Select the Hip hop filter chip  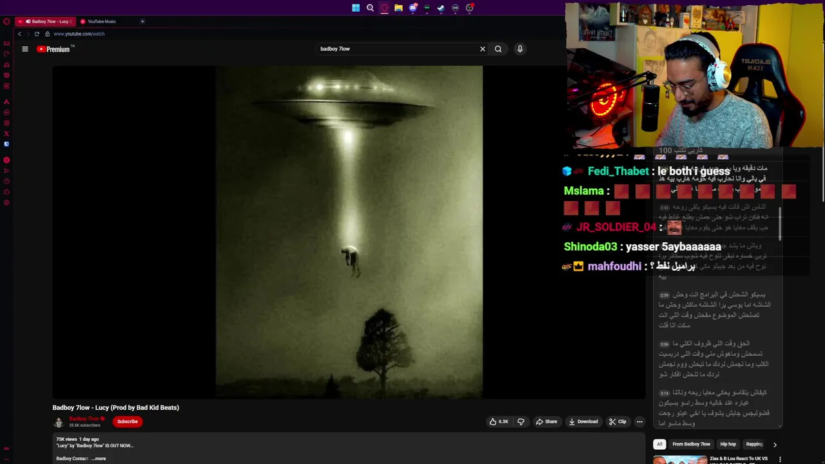click(x=728, y=444)
